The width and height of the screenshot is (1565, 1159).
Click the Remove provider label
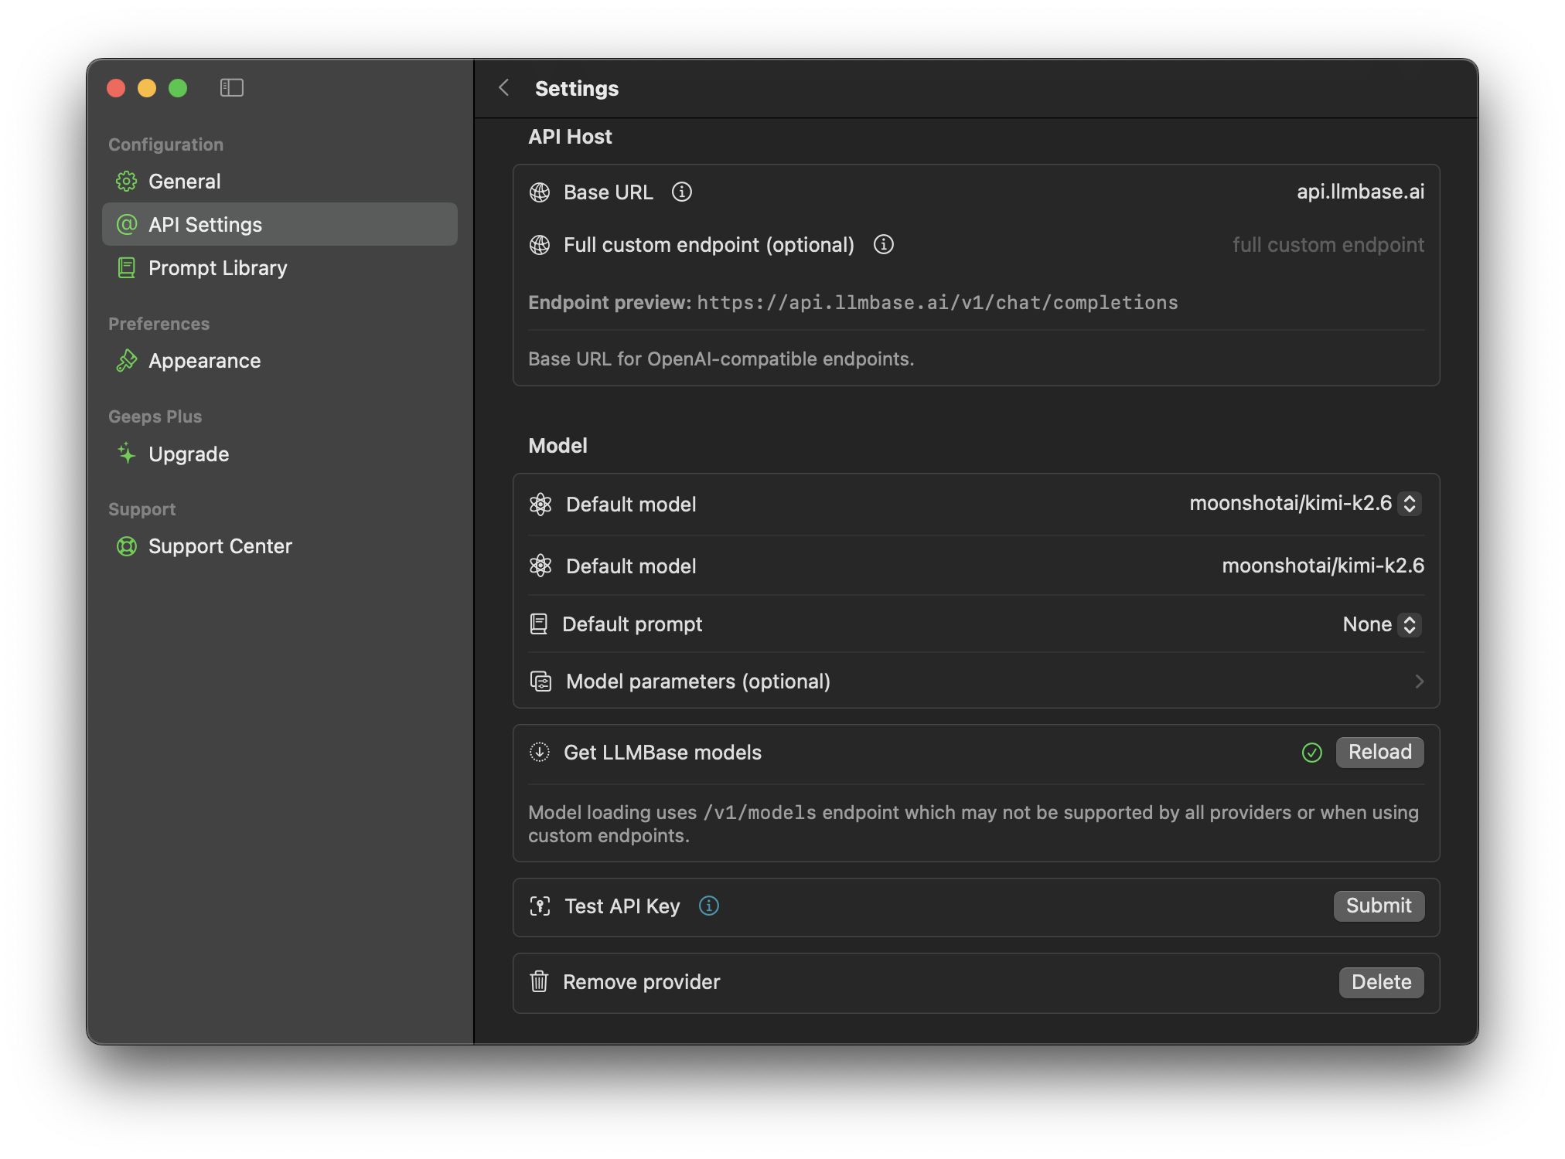(641, 982)
